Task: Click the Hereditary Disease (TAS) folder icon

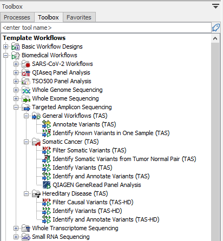Action: (x=36, y=193)
